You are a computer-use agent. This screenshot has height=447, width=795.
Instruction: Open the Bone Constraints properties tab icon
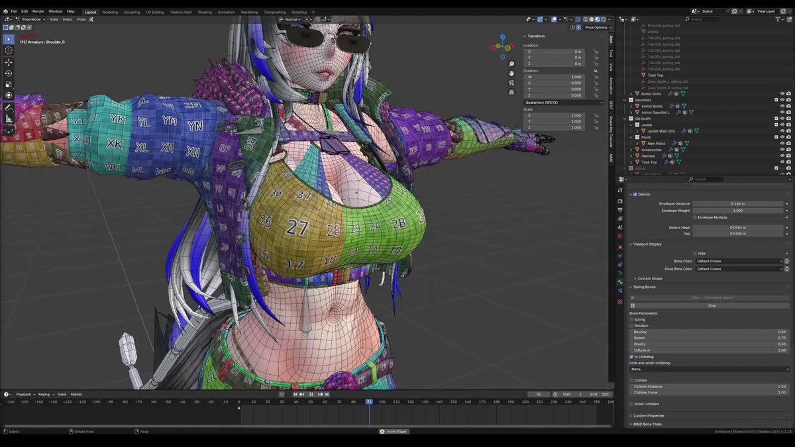pos(620,292)
